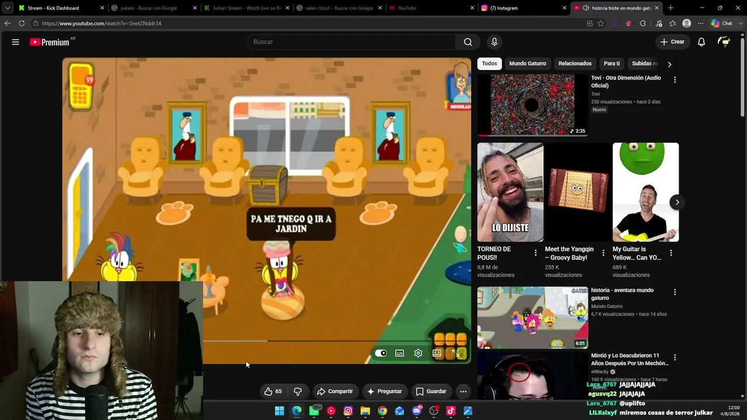Open File Explorer from the taskbar
This screenshot has height=420, width=747.
pos(365,411)
